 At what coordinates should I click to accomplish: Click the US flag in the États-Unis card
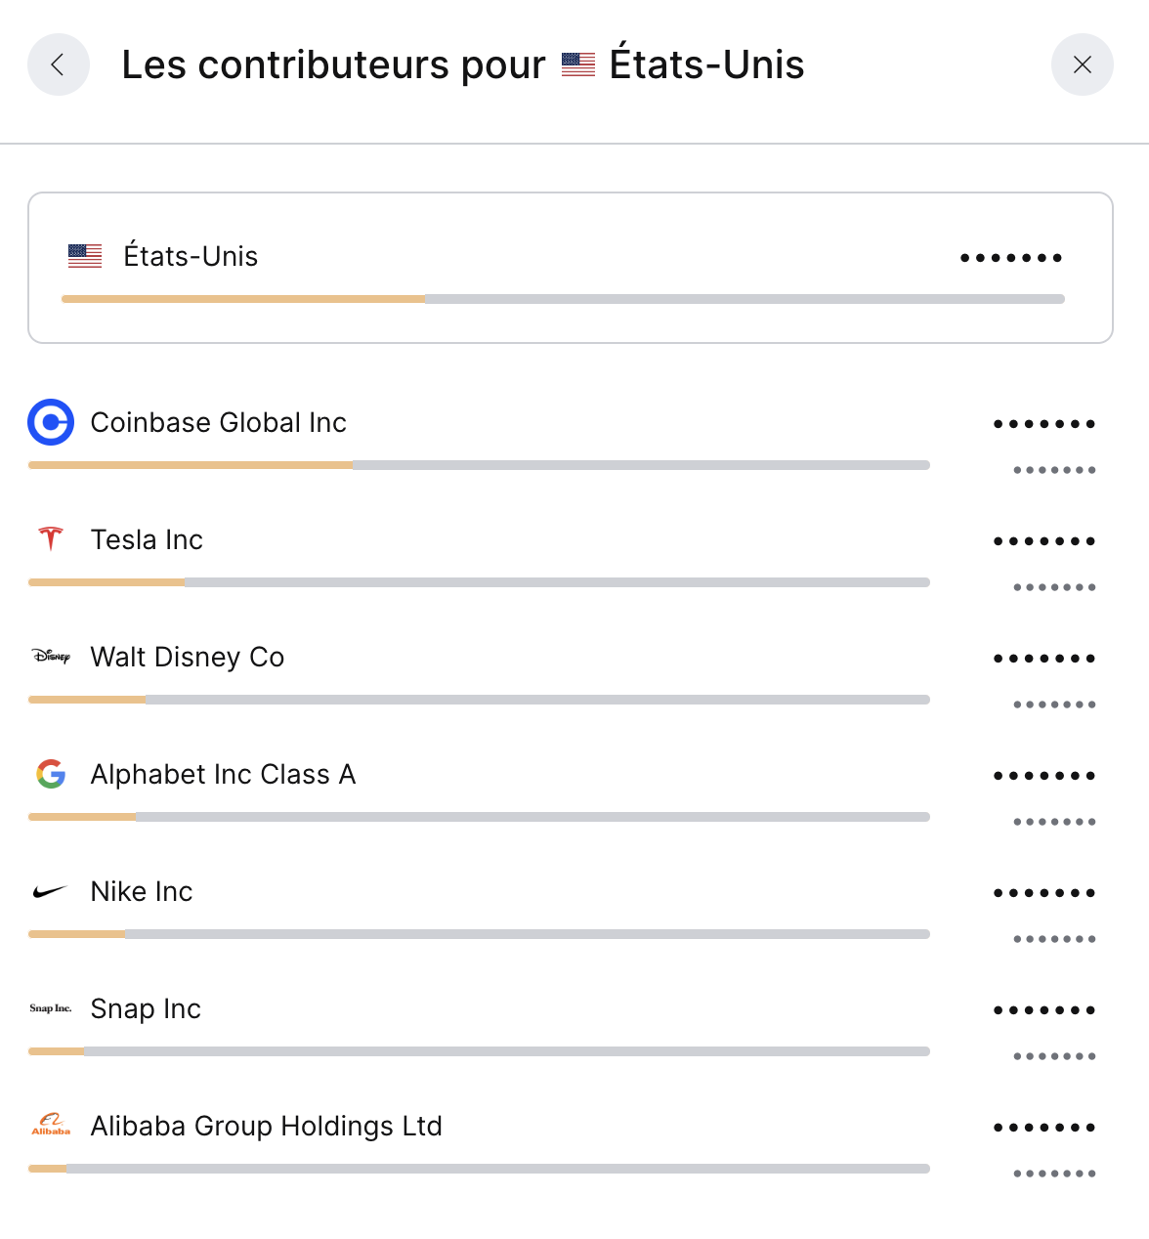pos(85,256)
